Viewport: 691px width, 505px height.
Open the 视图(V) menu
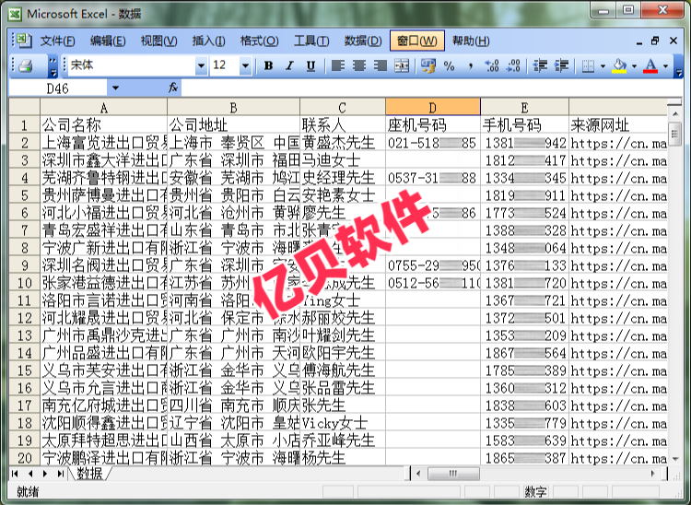pos(158,41)
